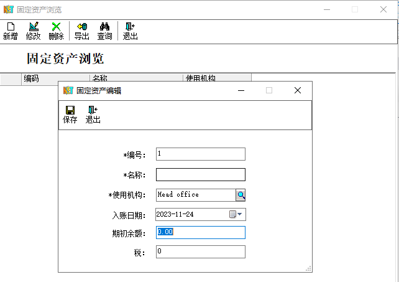The image size is (399, 282).
Task: Click the 新增 (New) toolbar icon
Action: (x=11, y=31)
